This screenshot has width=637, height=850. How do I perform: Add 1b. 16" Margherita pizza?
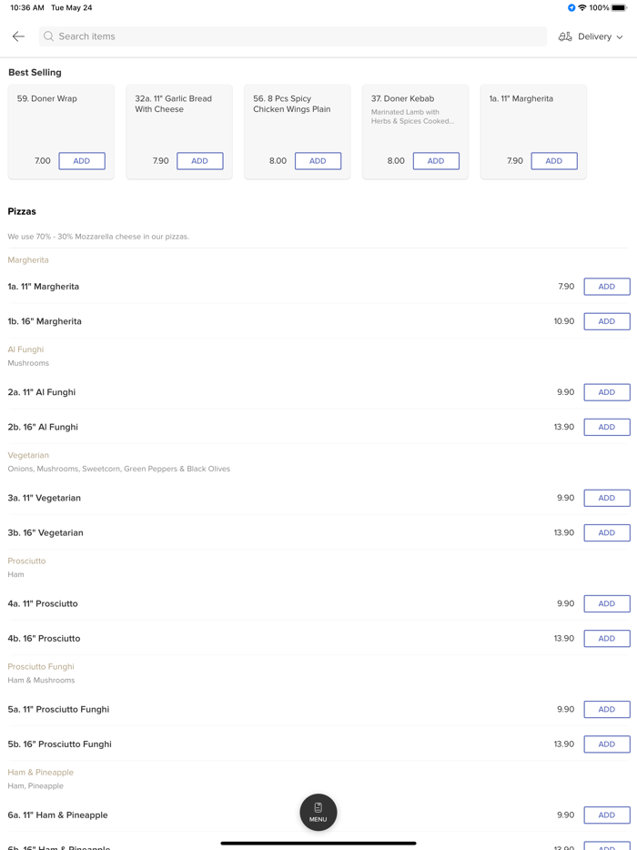[x=606, y=321]
